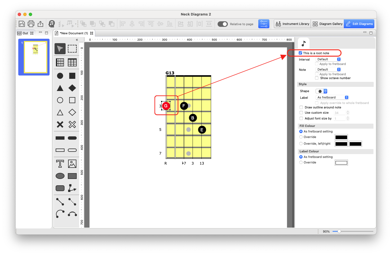This screenshot has width=392, height=255.
Task: Click the Label Colour override white swatch
Action: click(341, 163)
